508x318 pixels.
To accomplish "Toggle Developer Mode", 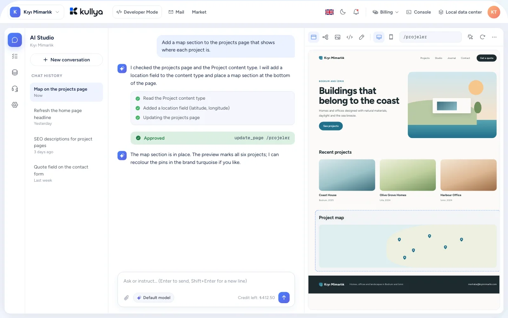I will tap(137, 12).
